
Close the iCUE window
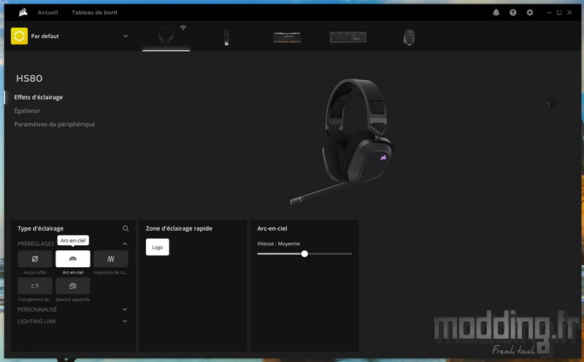569,12
